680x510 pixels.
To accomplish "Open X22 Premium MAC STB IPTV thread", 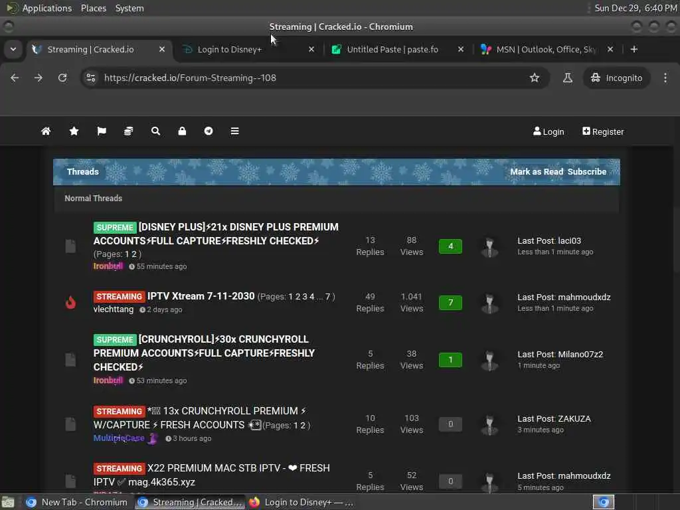I will [x=212, y=475].
